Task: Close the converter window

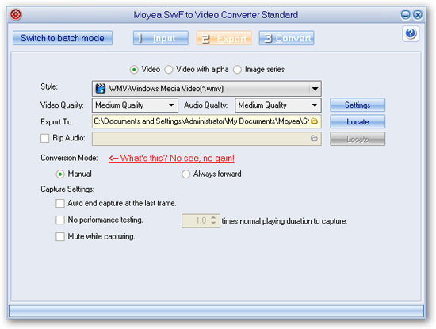Action: 418,14
